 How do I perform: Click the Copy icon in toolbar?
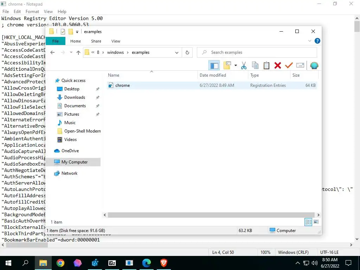pos(255,66)
